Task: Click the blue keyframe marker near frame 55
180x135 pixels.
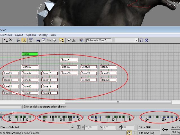Action: [40, 117]
